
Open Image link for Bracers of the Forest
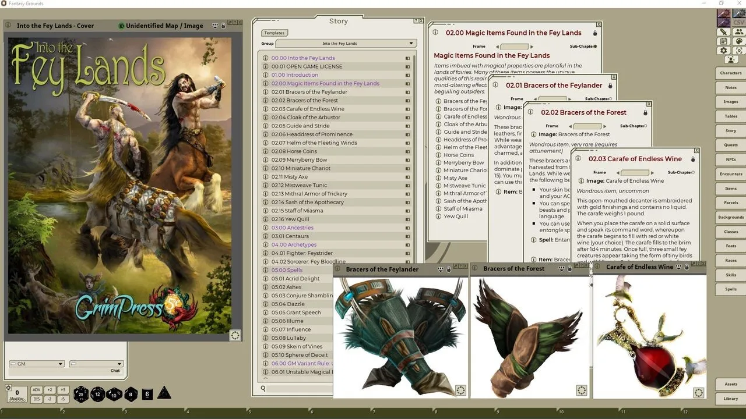pyautogui.click(x=533, y=134)
